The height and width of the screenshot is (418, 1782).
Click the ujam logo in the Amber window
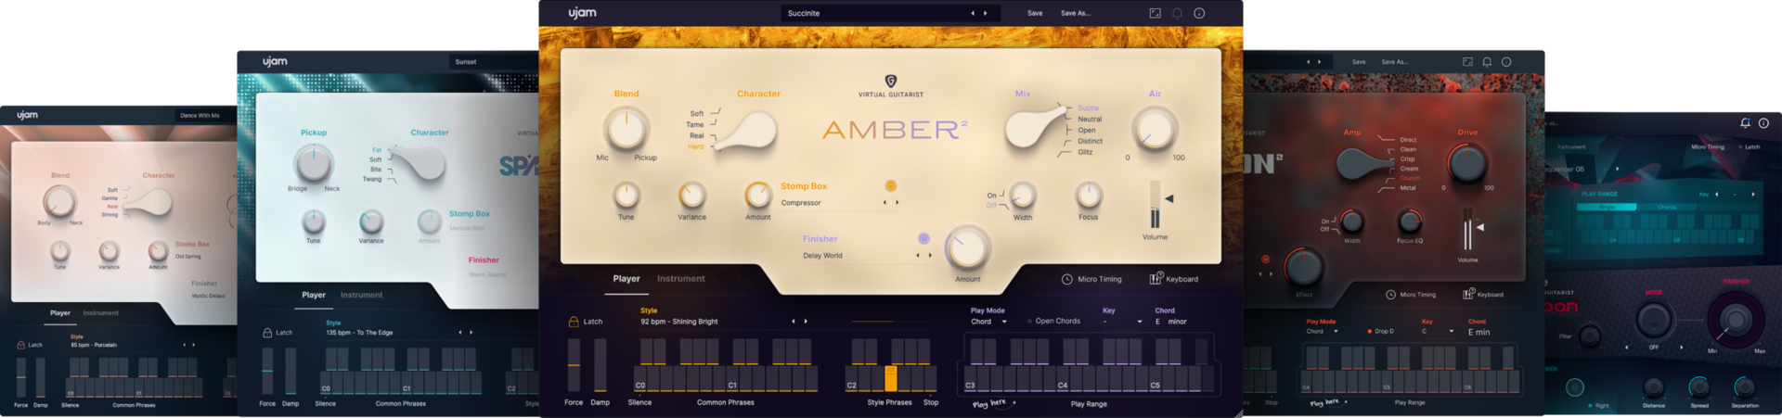[582, 13]
